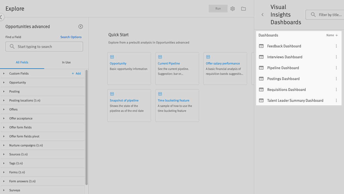This screenshot has height=194, width=344.
Task: Click the chart icon on the Opportunity card
Action: pyautogui.click(x=112, y=57)
